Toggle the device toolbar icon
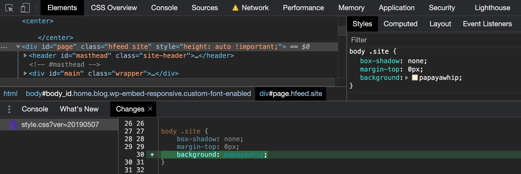The height and width of the screenshot is (174, 521). click(25, 8)
